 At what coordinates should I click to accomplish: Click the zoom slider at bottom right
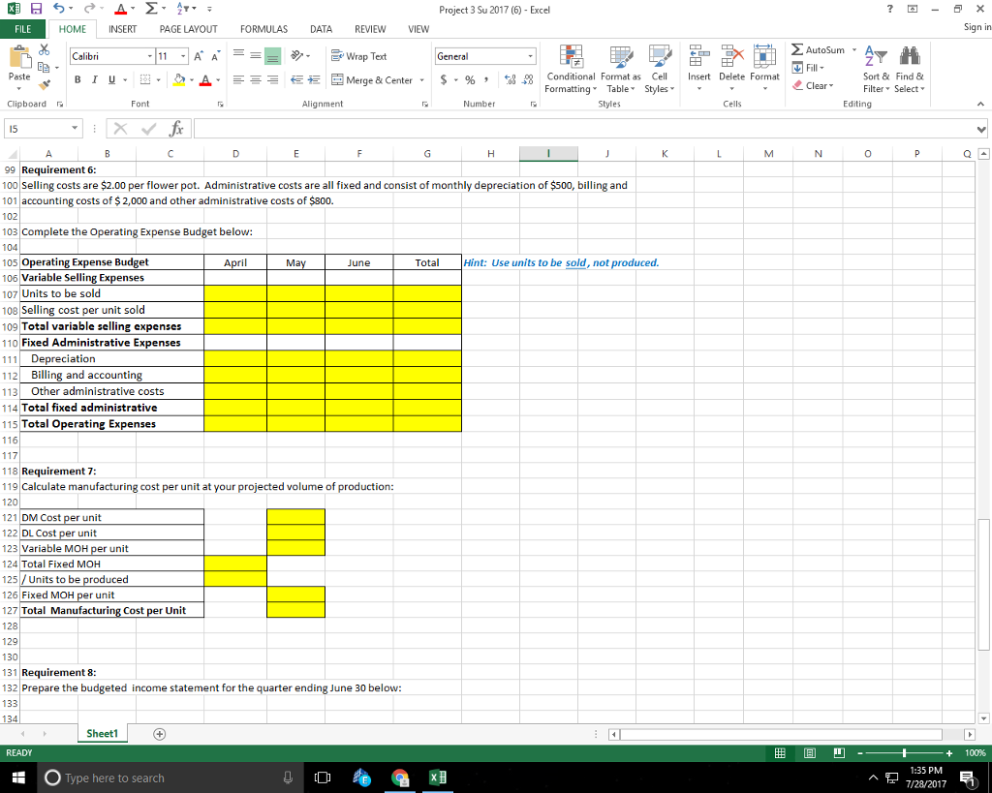click(x=903, y=752)
